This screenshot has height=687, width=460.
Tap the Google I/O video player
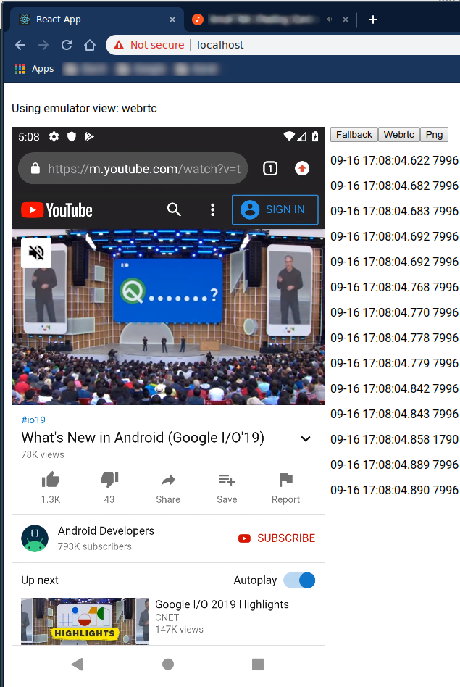(168, 317)
